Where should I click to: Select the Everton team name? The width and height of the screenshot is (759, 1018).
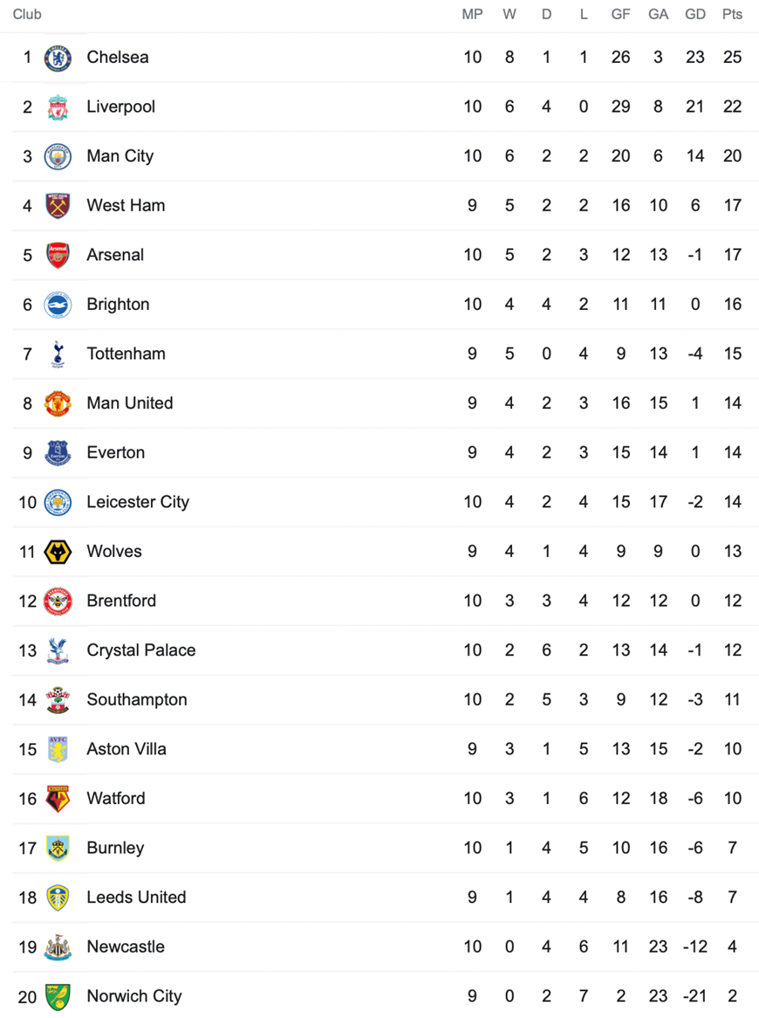pos(115,452)
